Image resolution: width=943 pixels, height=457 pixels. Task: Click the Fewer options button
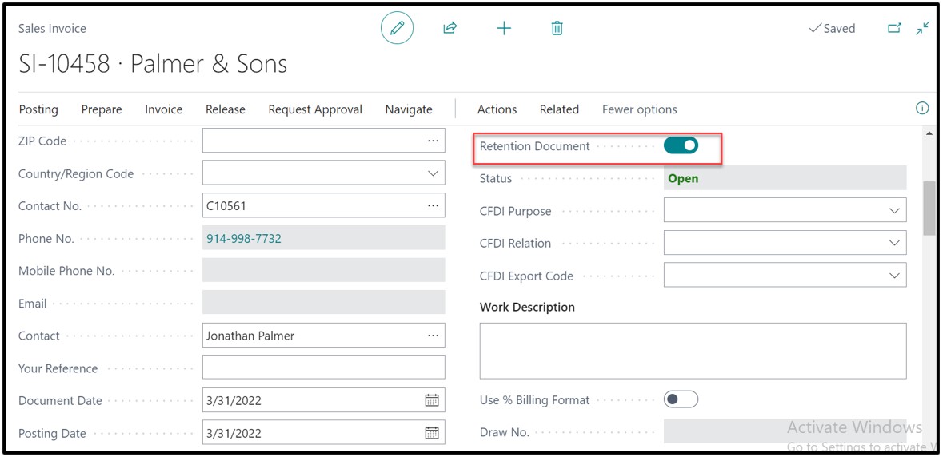pos(639,109)
